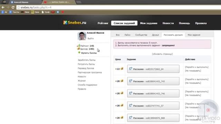Viewport: 221px width, 124px height.
Task: Click Не показывать for the wall…_746 task
Action: point(193,95)
